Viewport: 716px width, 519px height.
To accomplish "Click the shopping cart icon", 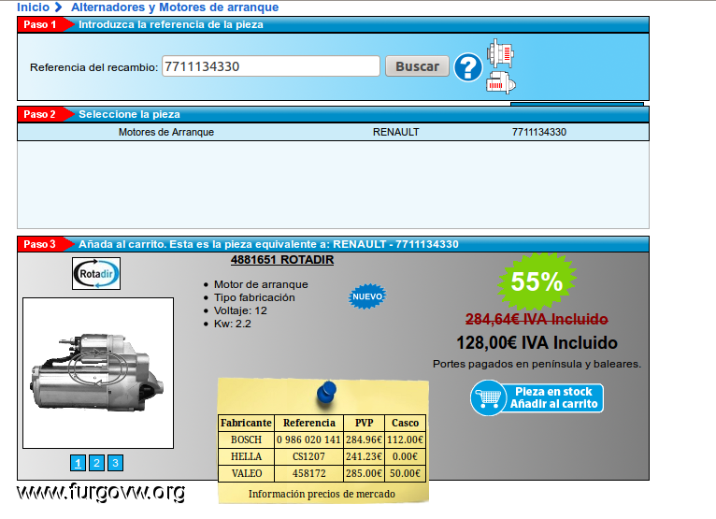I will coord(489,398).
